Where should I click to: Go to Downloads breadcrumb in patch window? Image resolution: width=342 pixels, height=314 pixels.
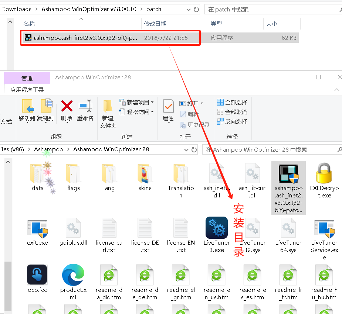point(16,9)
